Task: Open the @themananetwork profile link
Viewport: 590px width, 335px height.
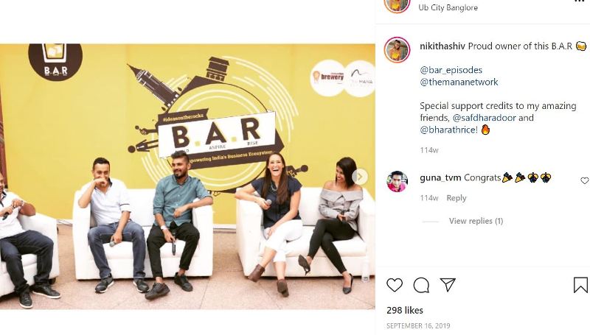Action: click(459, 82)
